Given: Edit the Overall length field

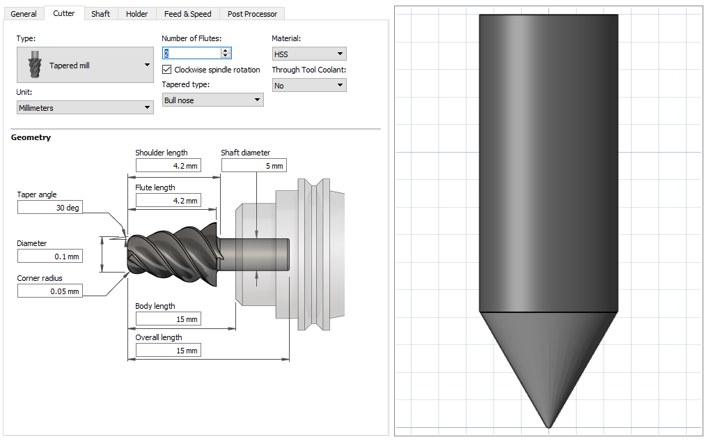Looking at the screenshot, I should tap(169, 350).
